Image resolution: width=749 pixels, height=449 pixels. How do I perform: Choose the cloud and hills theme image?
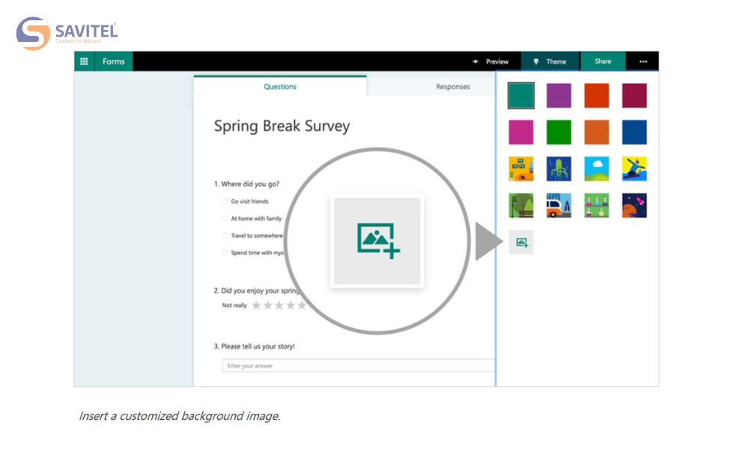597,169
